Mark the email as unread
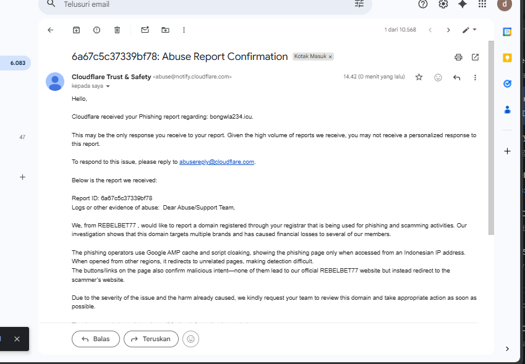This screenshot has height=364, width=525. click(x=145, y=30)
